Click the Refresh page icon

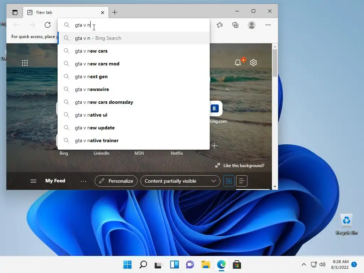pos(48,25)
